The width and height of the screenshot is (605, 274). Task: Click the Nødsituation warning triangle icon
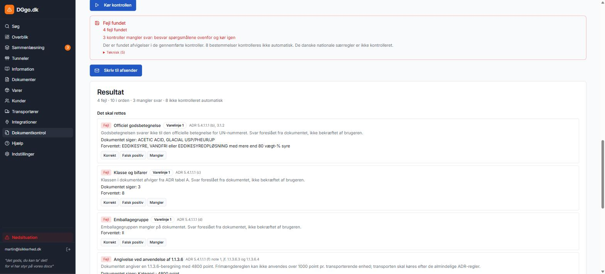pos(7,237)
